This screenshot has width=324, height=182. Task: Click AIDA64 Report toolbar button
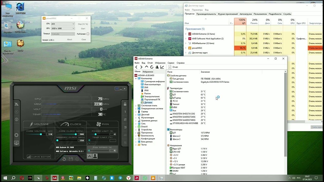[x=173, y=67]
